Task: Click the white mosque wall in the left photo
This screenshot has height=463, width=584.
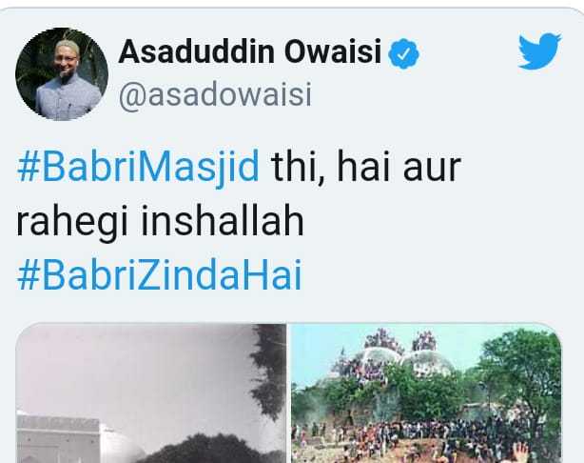Action: [58, 439]
